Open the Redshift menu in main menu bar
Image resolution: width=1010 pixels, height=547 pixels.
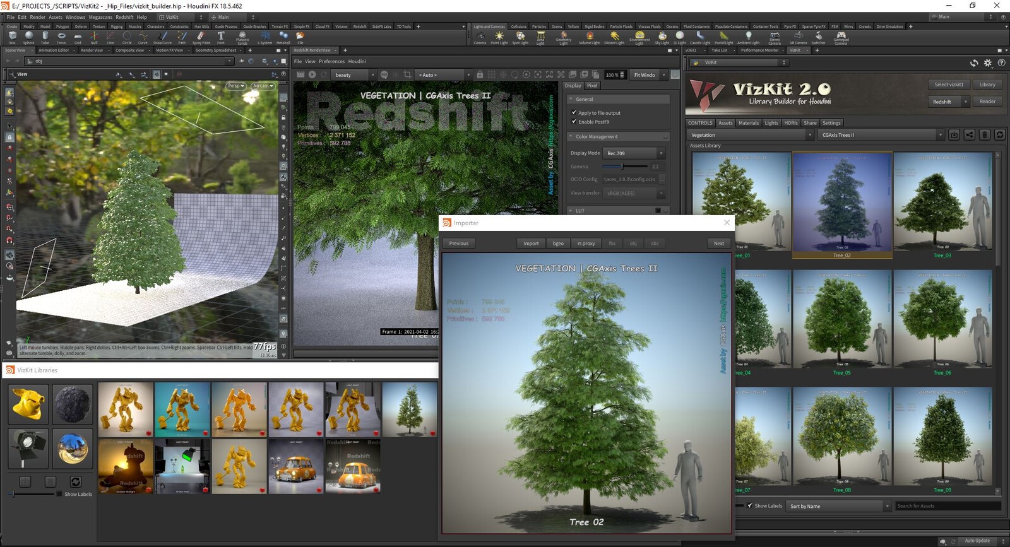[x=124, y=17]
